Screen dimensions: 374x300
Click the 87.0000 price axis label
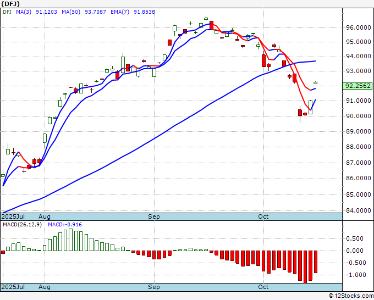359,163
